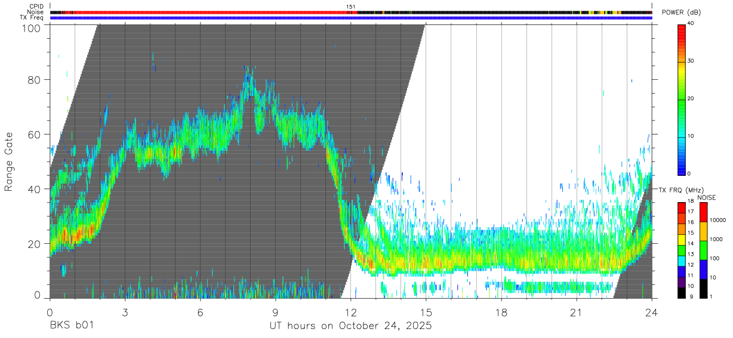This screenshot has width=733, height=338.
Task: Click the green 100 segment of the NOISE scale
Action: click(703, 250)
